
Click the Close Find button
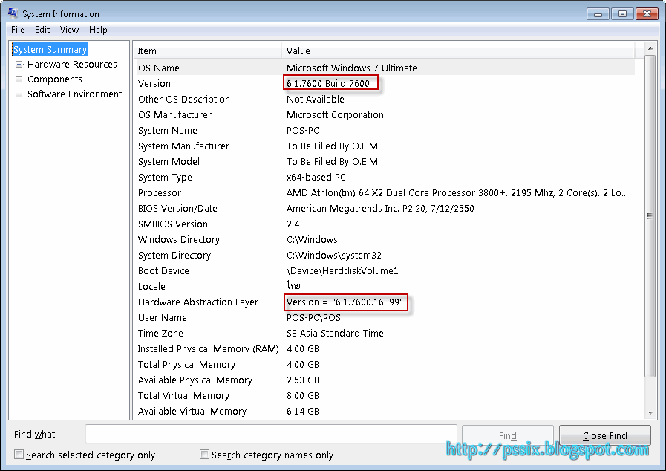coord(605,435)
